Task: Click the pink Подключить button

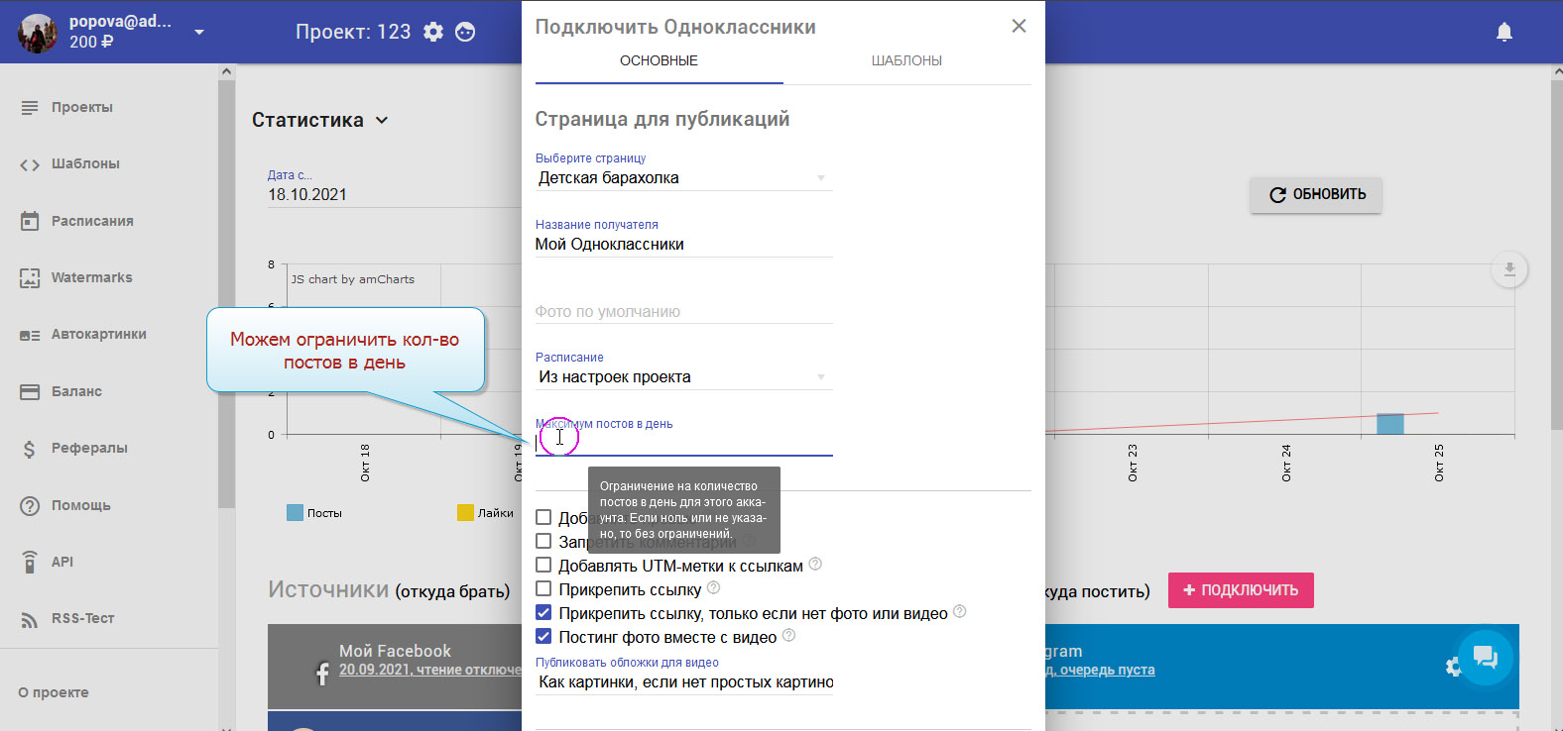Action: [x=1240, y=590]
